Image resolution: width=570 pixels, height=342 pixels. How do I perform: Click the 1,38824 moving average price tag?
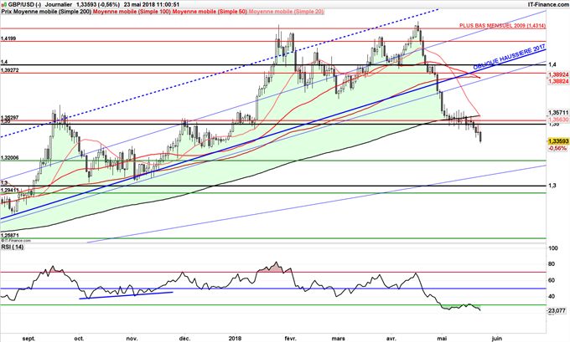558,81
